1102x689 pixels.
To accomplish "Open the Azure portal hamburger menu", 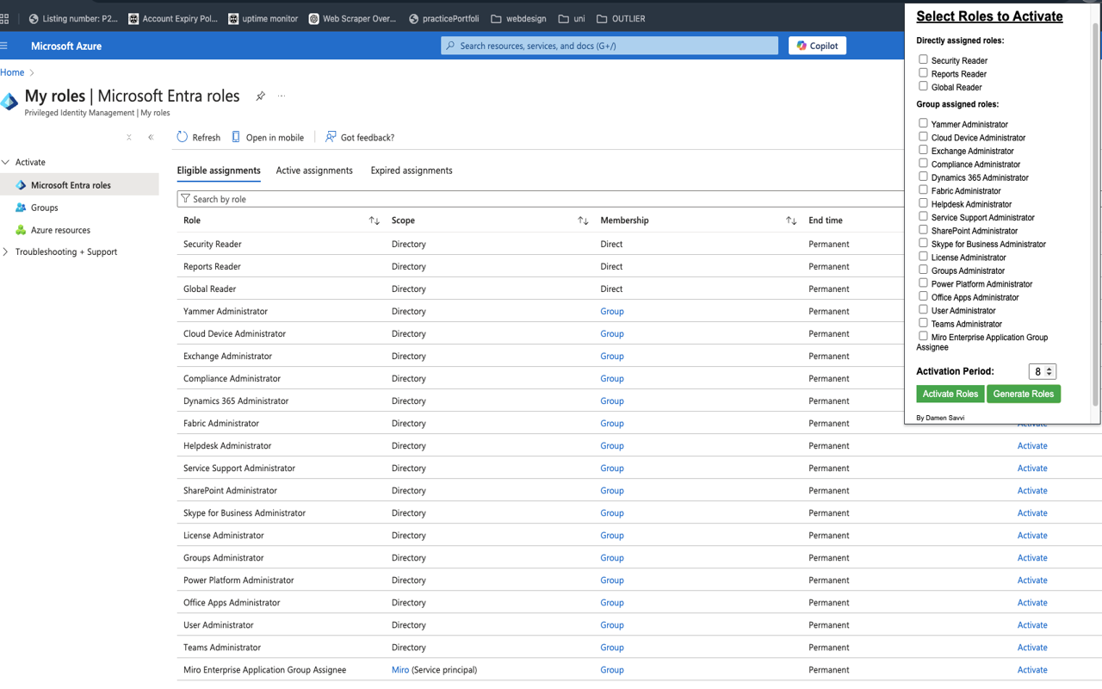I will pyautogui.click(x=4, y=46).
